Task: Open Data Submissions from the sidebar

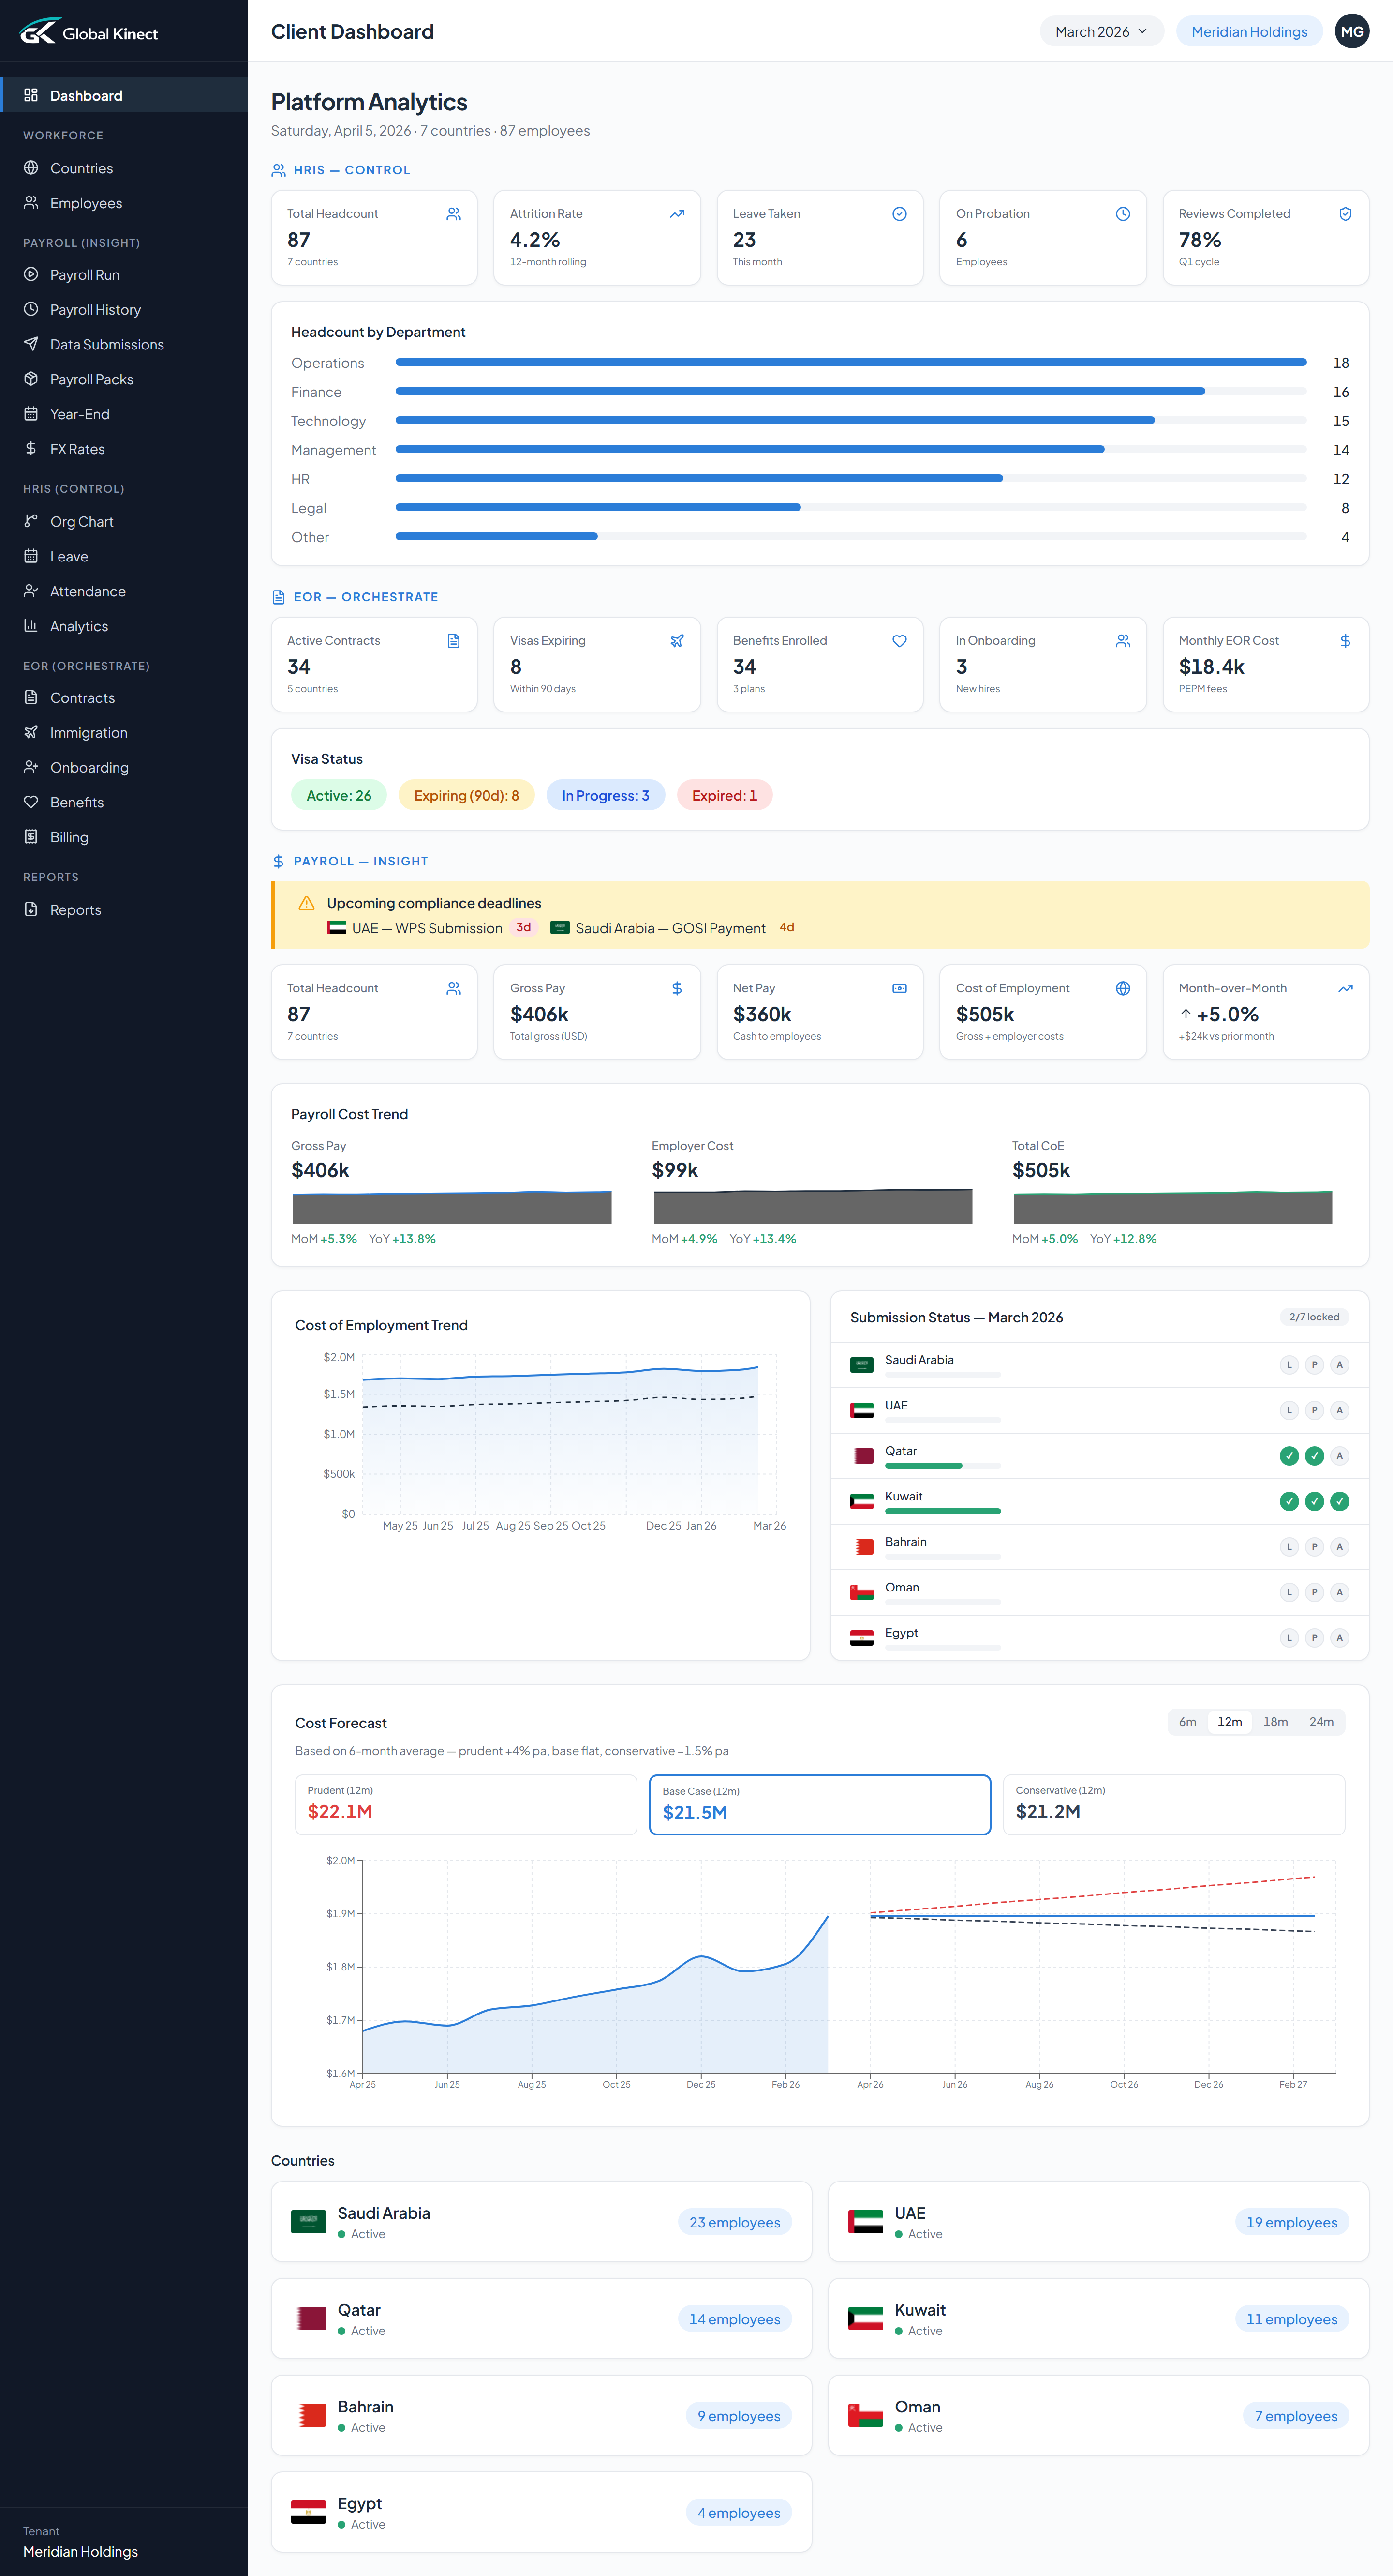Action: point(107,344)
